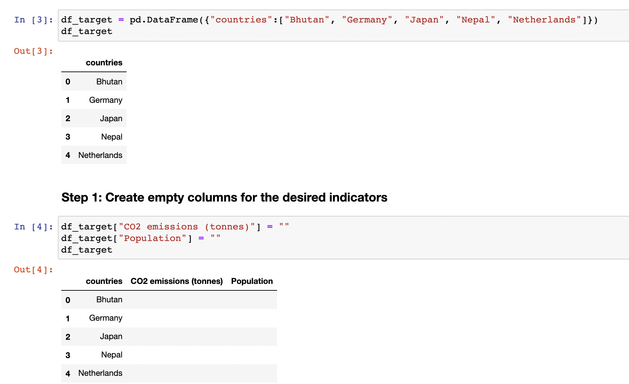Click the Population assignment code line
Image resolution: width=629 pixels, height=384 pixels.
[x=141, y=238]
